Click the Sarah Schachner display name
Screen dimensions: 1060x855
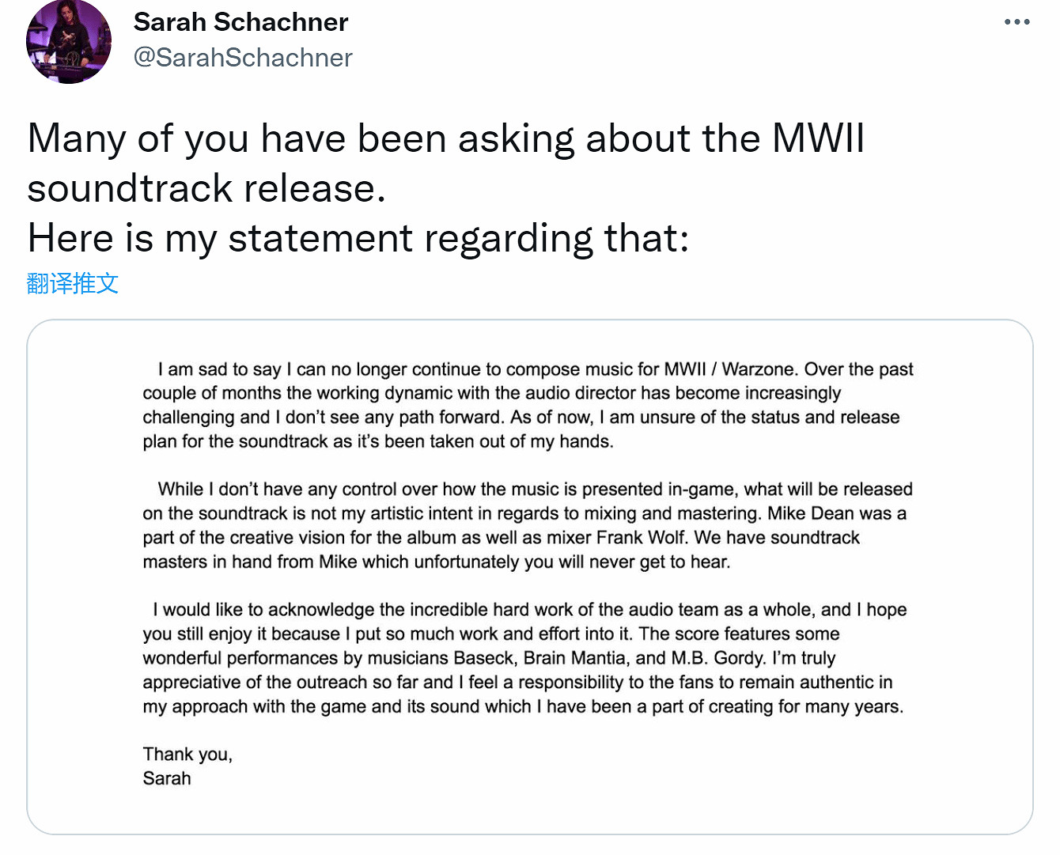pyautogui.click(x=240, y=22)
